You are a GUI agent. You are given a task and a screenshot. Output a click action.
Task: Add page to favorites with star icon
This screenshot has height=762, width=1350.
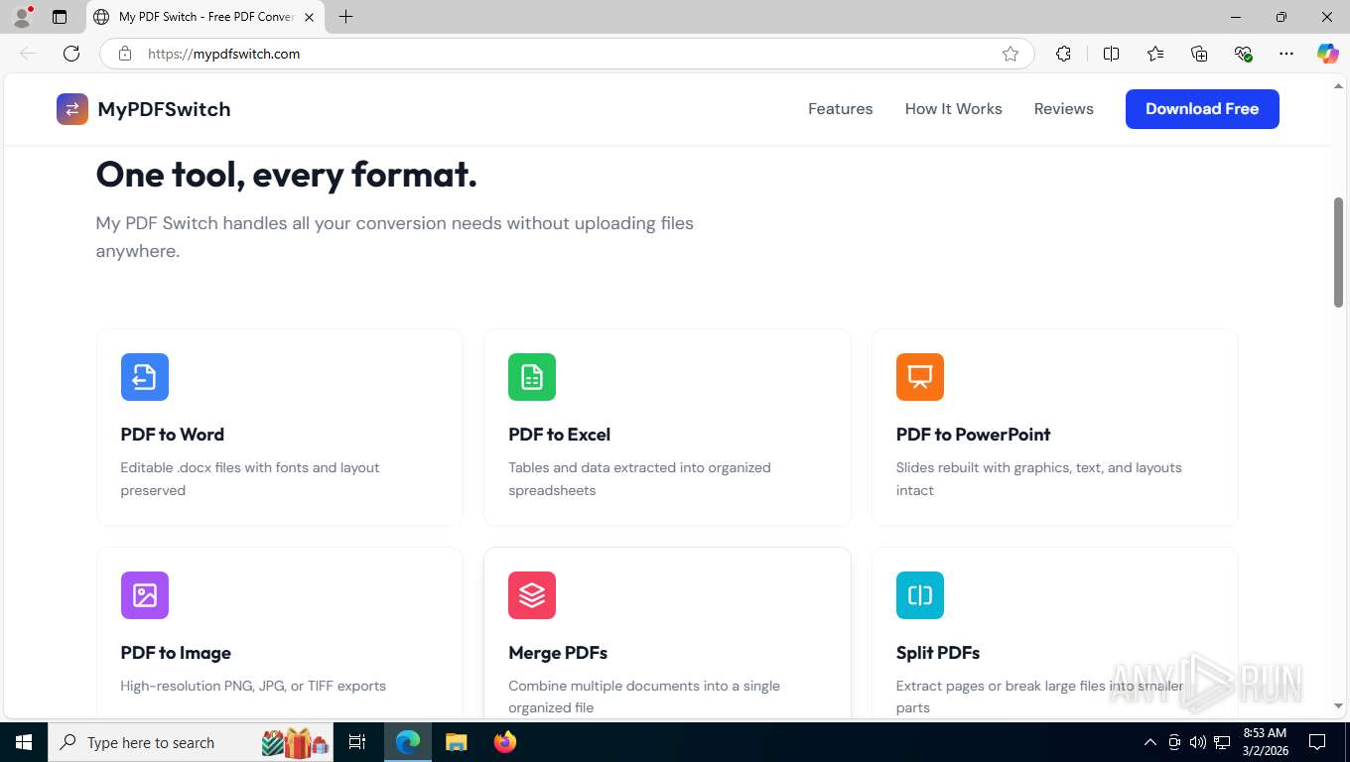(x=1011, y=54)
